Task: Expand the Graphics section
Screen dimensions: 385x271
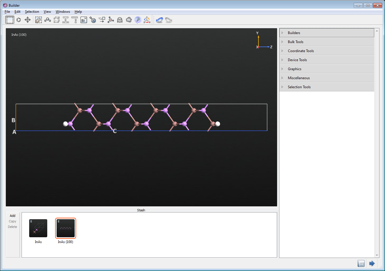Action: 327,69
